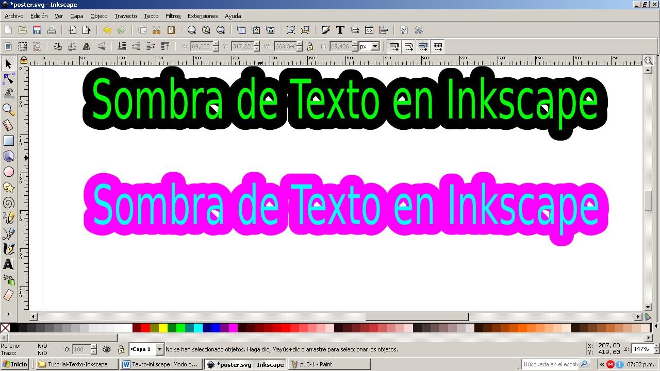Pick the magenta palette swatch

tap(233, 328)
